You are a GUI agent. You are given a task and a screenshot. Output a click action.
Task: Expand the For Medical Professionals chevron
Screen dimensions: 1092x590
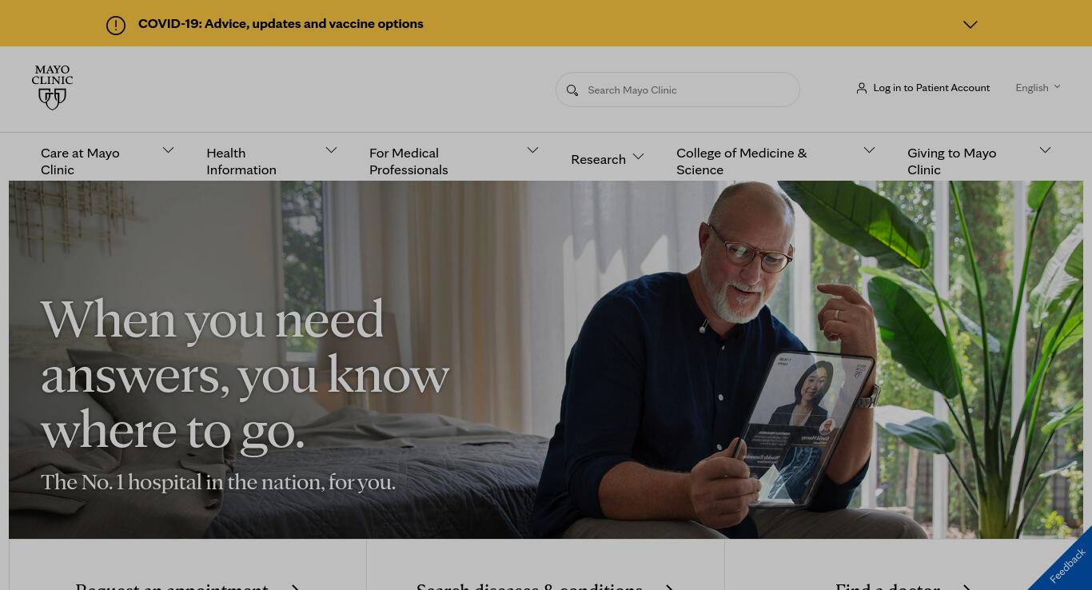coord(532,150)
